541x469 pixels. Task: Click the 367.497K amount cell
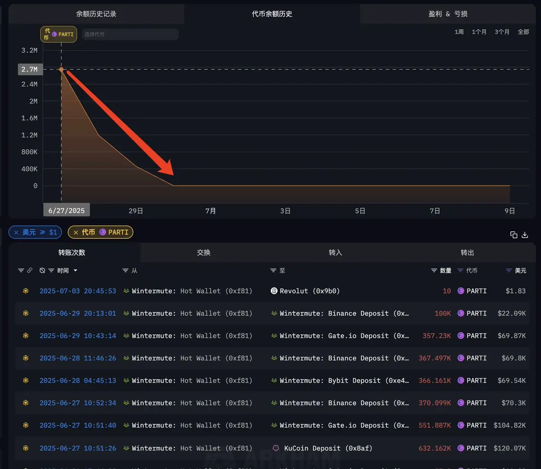(x=435, y=358)
